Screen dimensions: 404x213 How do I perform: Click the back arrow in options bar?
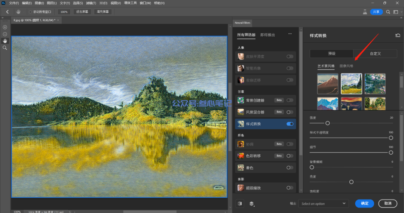[7, 12]
